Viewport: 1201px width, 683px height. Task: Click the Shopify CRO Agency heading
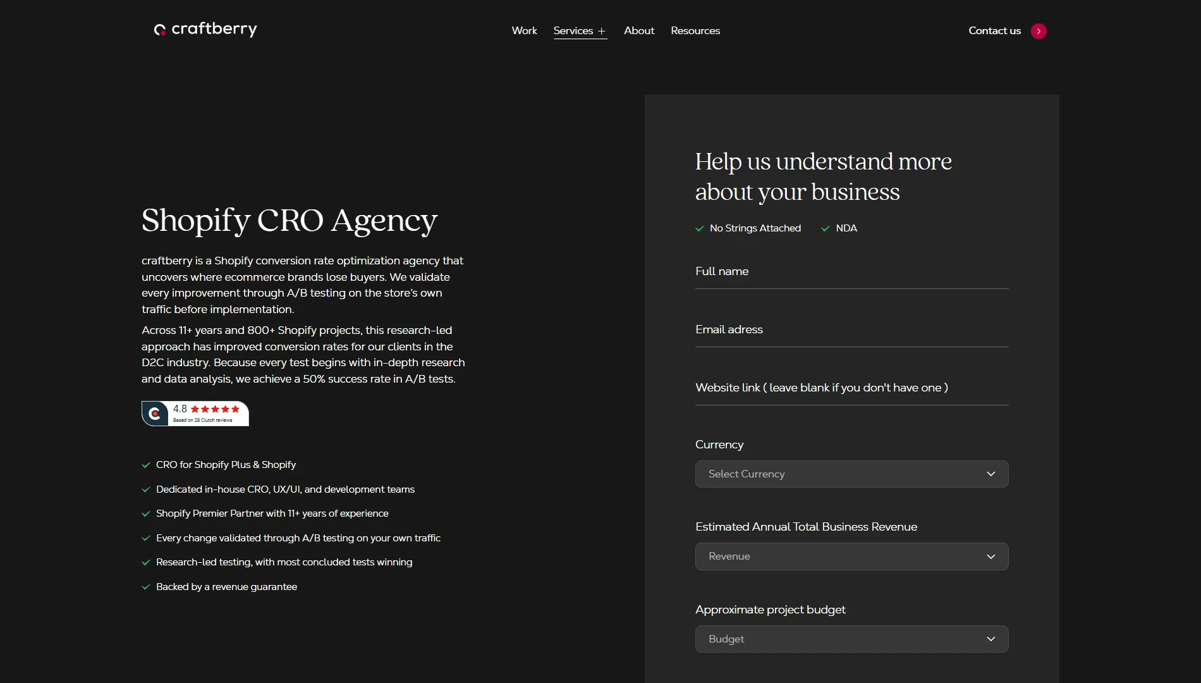tap(290, 221)
